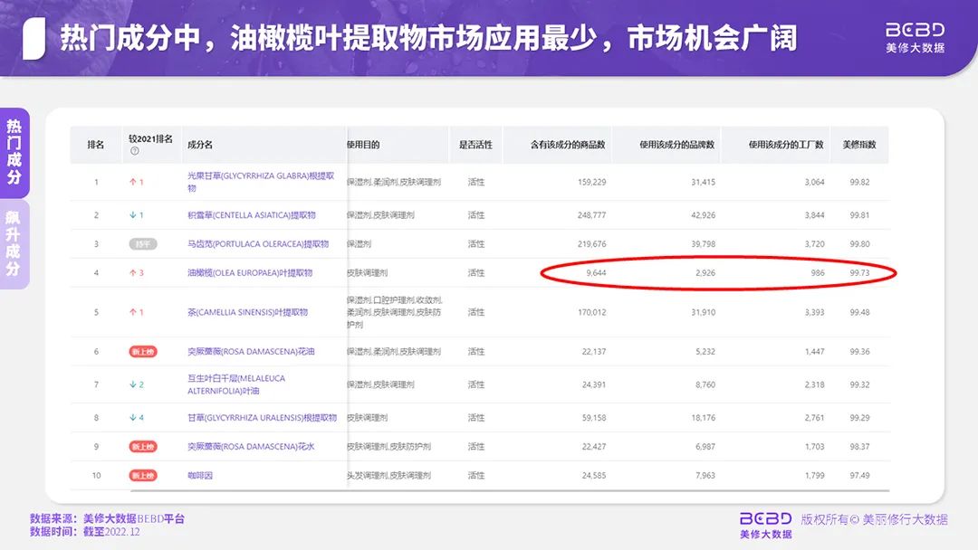Click the help icon under 较2021排名
The image size is (978, 550).
134,151
